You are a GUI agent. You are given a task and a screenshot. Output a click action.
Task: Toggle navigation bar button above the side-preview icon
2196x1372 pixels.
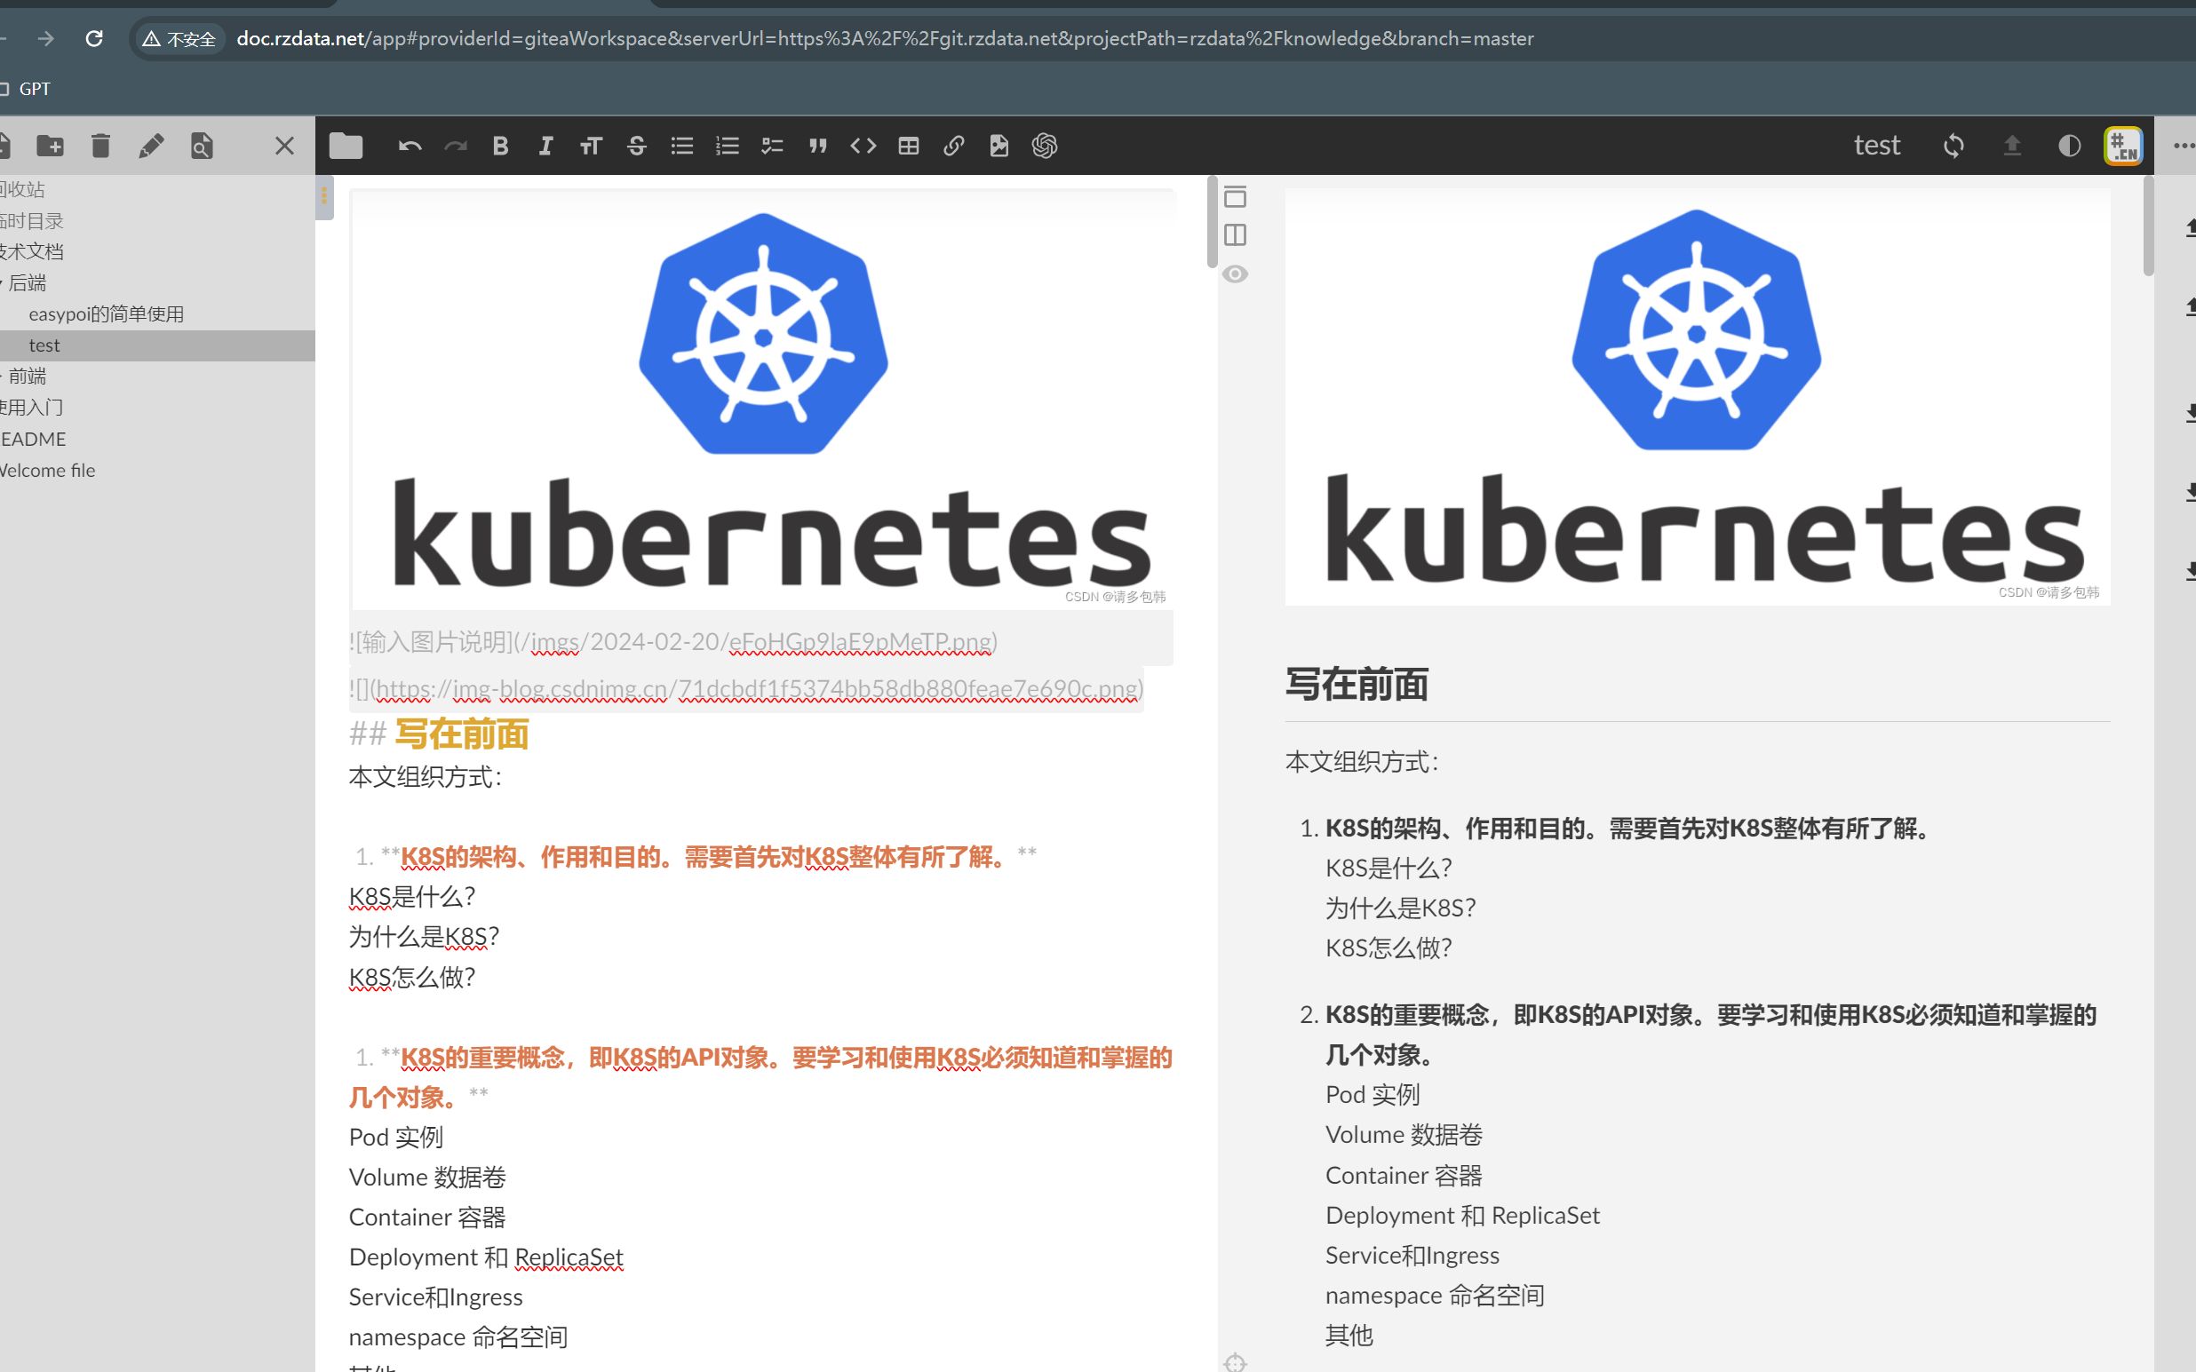(1235, 197)
